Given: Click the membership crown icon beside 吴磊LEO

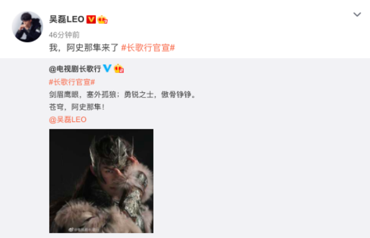Looking at the screenshot, I should 102,19.
